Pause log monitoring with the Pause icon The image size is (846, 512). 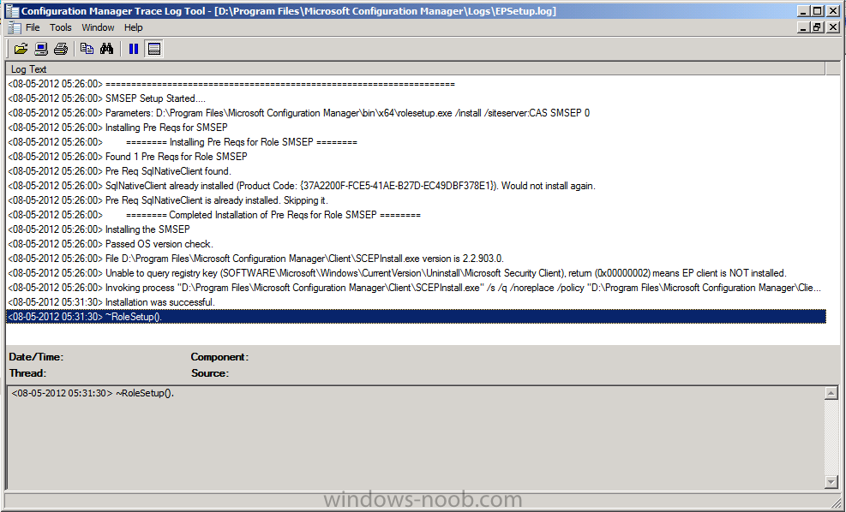tap(133, 49)
